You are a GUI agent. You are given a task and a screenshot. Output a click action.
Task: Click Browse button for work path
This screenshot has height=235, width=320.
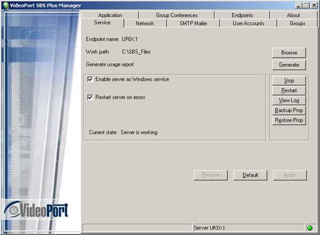[x=289, y=53]
